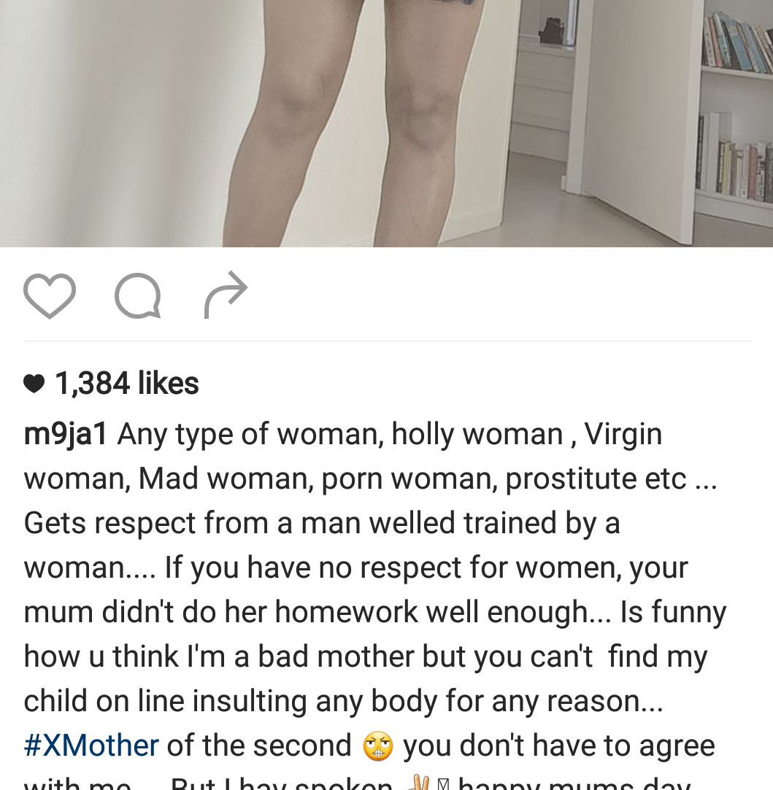Like the post with the heart icon
Viewport: 773px width, 790px height.
coord(50,295)
